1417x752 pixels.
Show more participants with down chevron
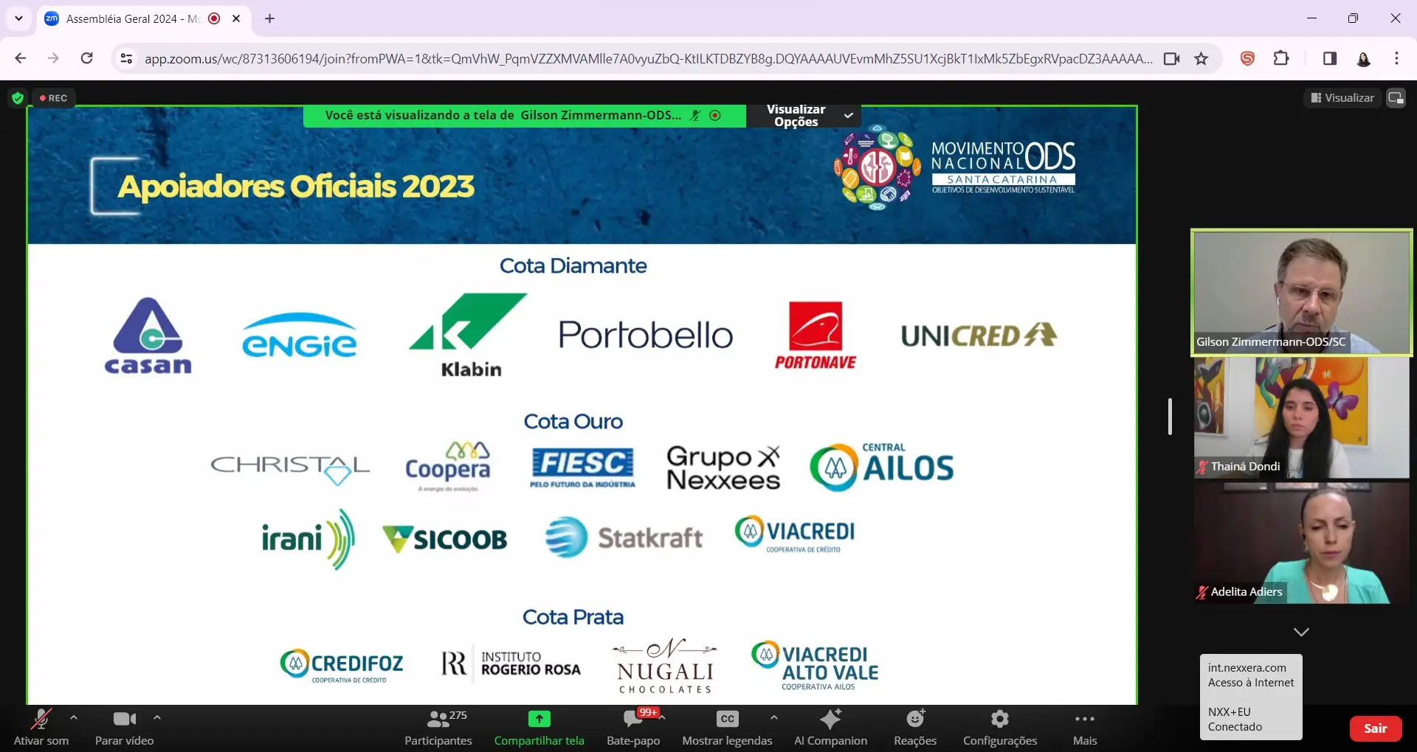1301,632
